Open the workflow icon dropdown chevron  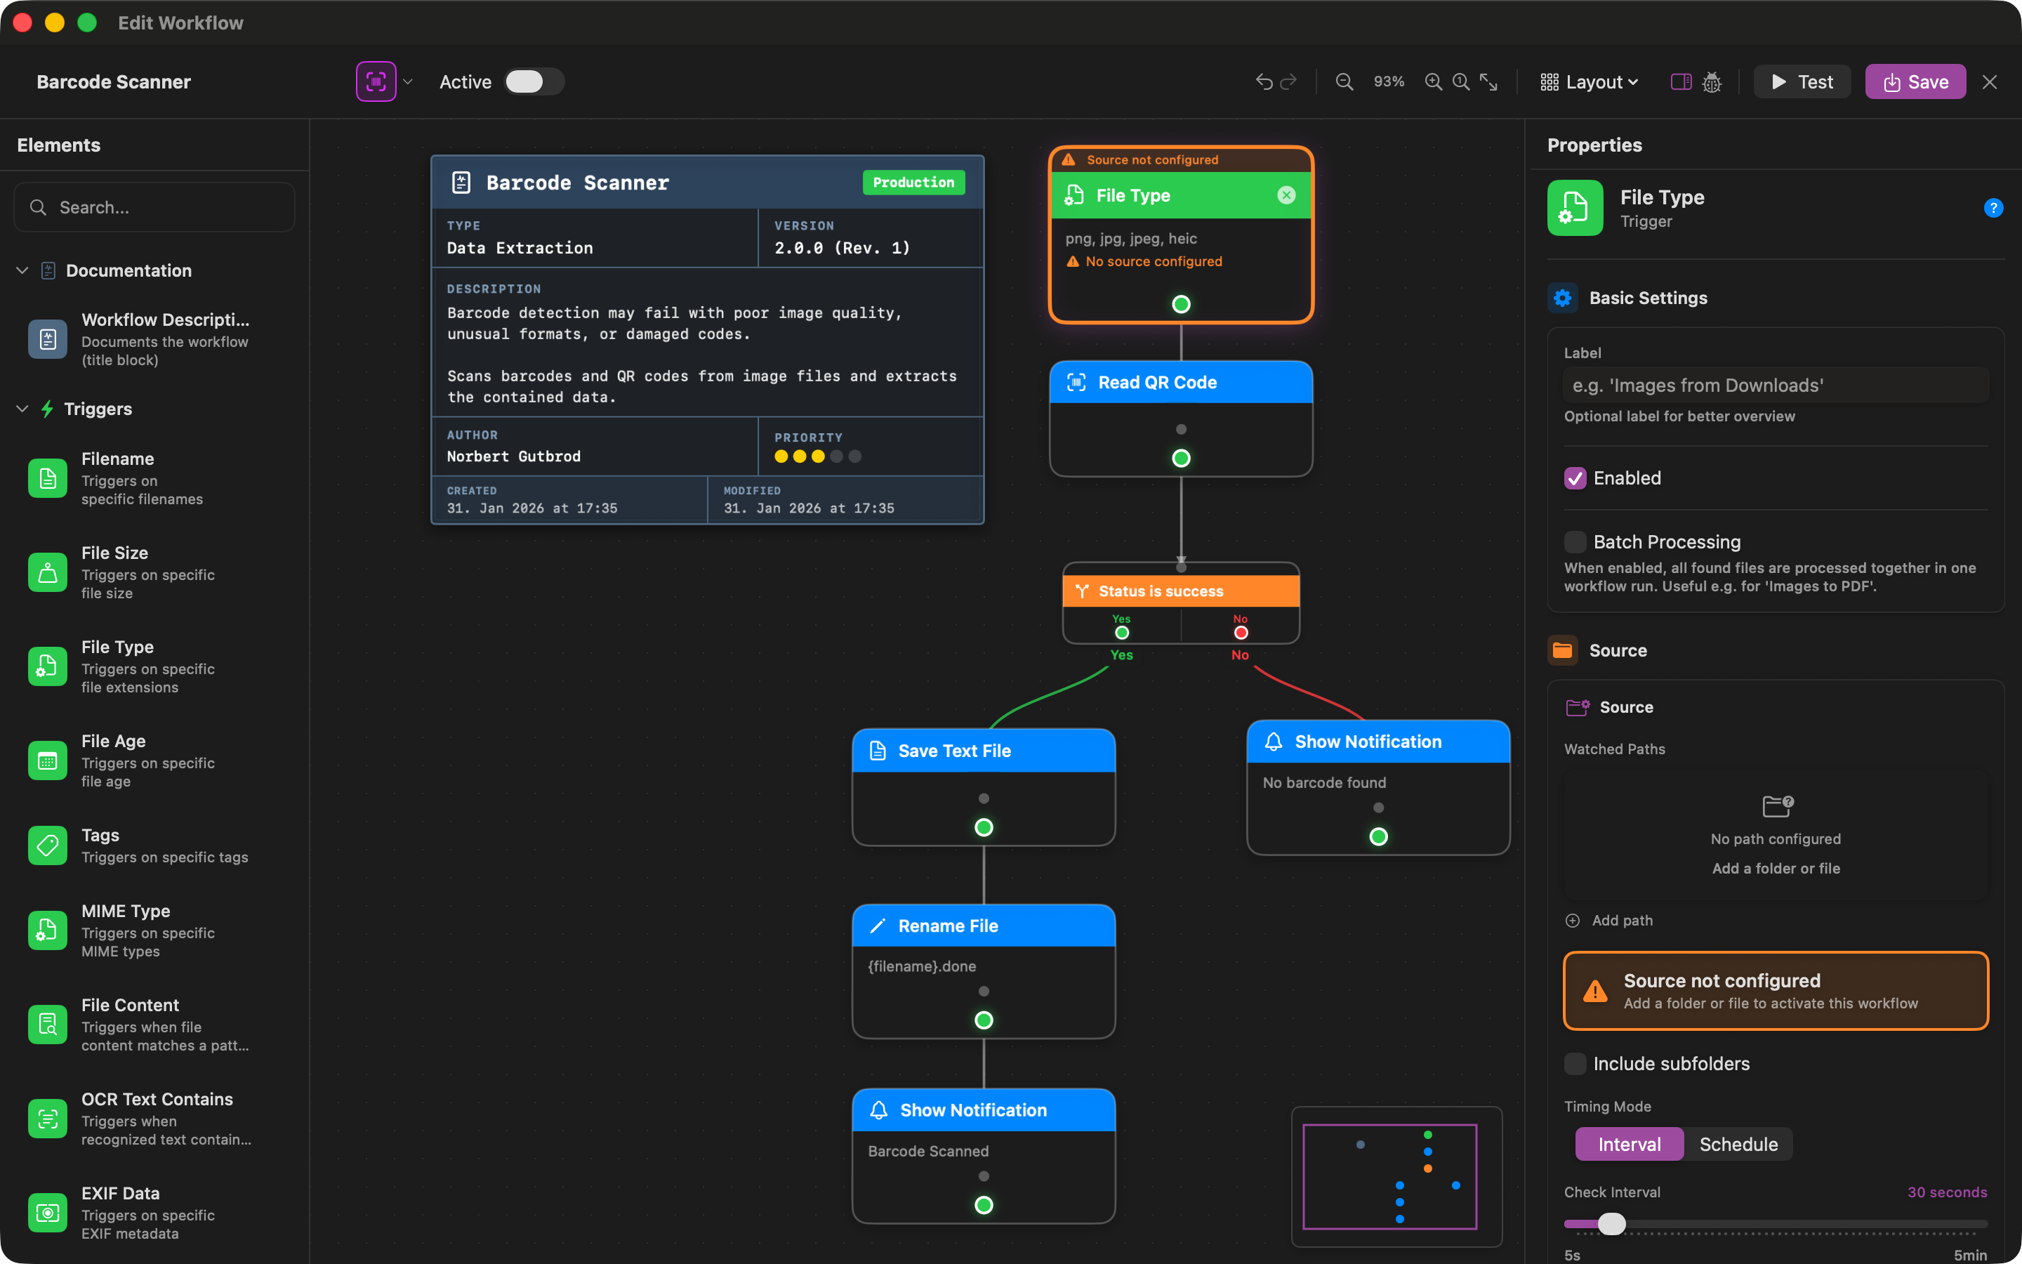pyautogui.click(x=408, y=82)
